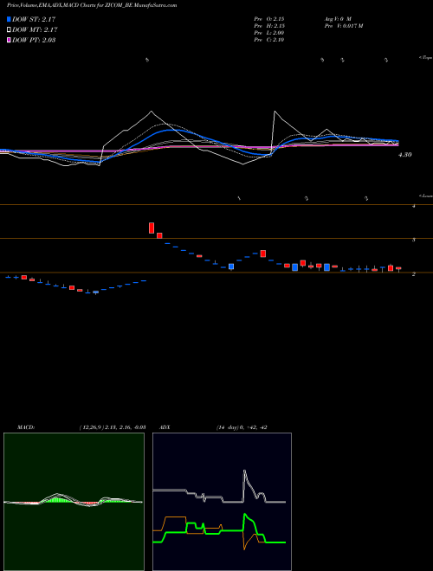Click the 'Pre H: 2.15' high value

tap(269, 26)
